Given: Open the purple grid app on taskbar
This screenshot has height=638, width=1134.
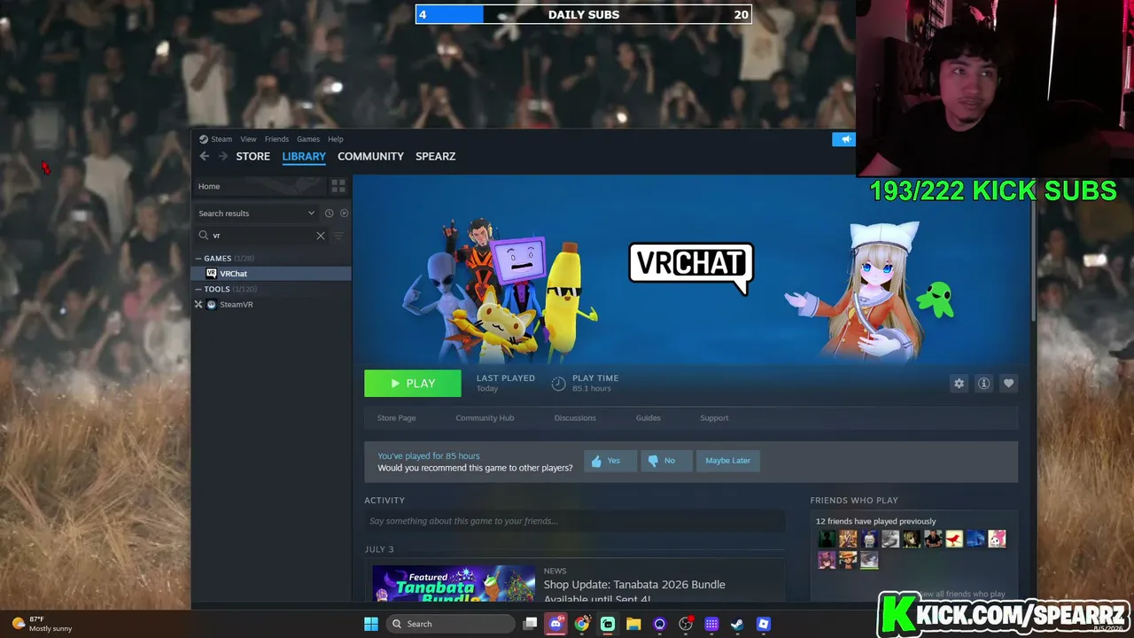Looking at the screenshot, I should (x=711, y=624).
